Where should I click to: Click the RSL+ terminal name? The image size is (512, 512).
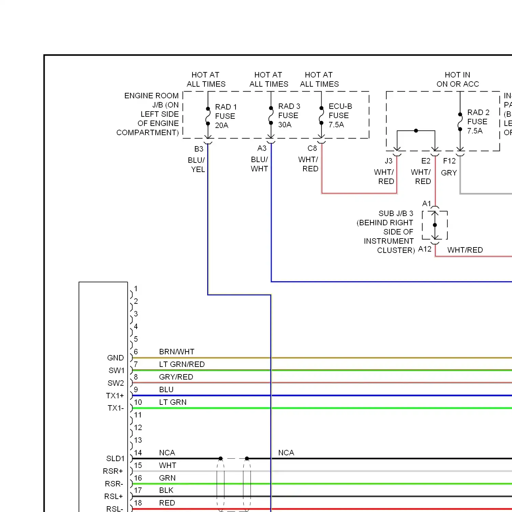click(x=113, y=496)
